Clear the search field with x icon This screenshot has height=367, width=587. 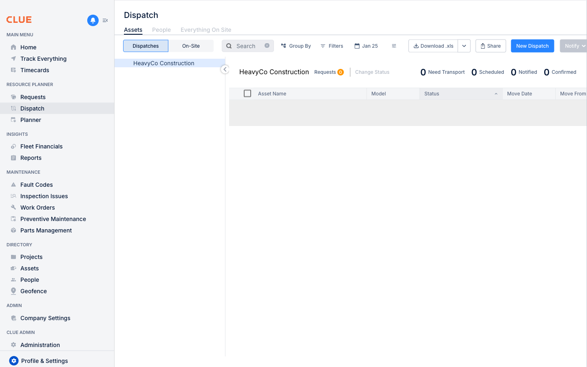(x=267, y=46)
